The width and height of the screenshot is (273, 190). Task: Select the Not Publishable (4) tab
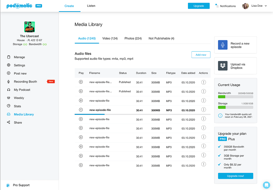[x=161, y=38]
